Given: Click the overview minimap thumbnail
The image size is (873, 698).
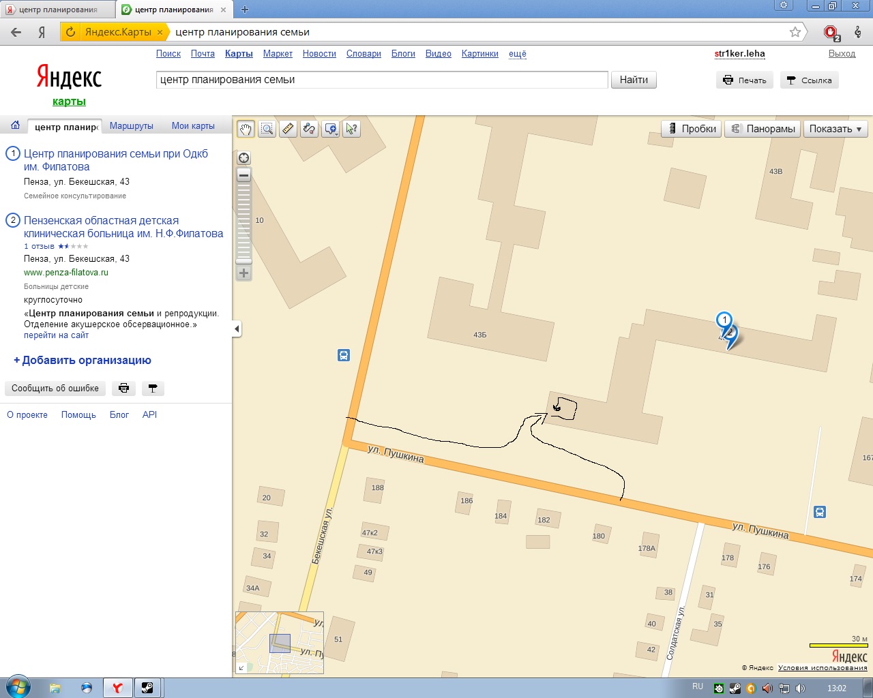Looking at the screenshot, I should [x=280, y=643].
